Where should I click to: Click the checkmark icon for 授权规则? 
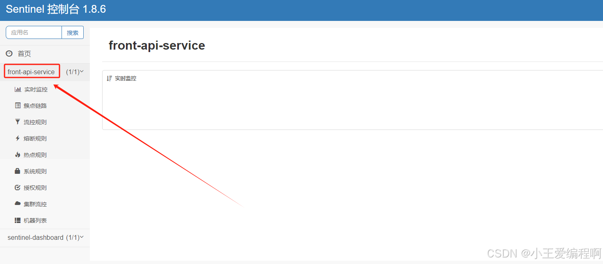pyautogui.click(x=18, y=188)
